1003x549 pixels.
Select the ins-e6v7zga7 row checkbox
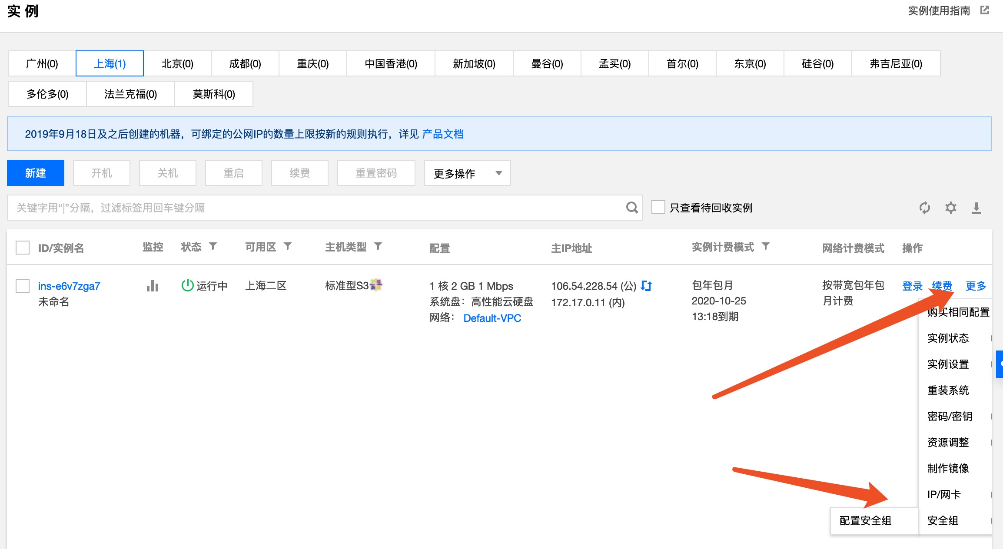tap(23, 286)
